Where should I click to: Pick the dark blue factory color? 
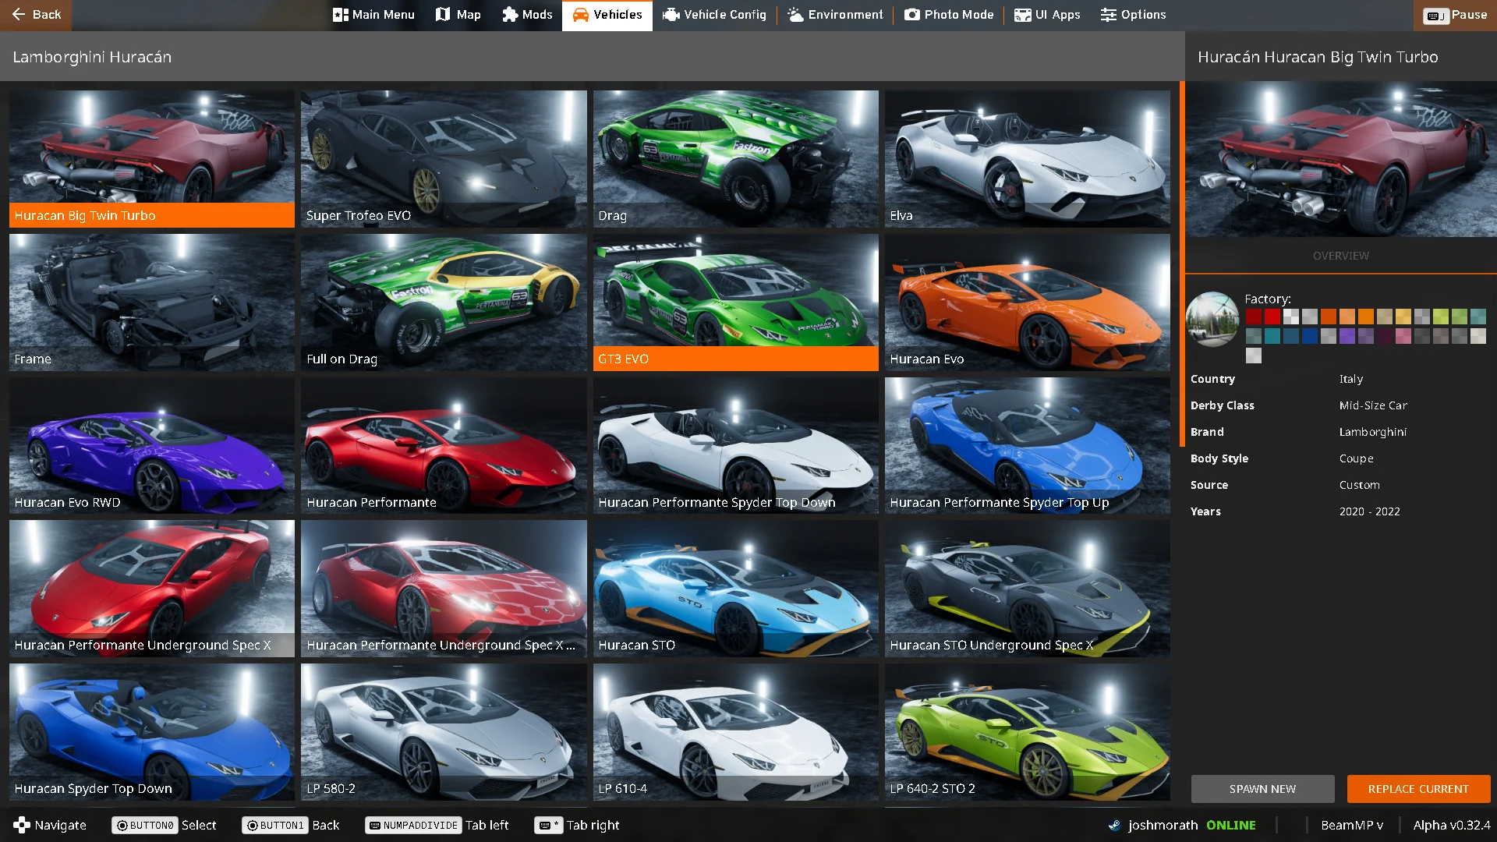tap(1310, 336)
